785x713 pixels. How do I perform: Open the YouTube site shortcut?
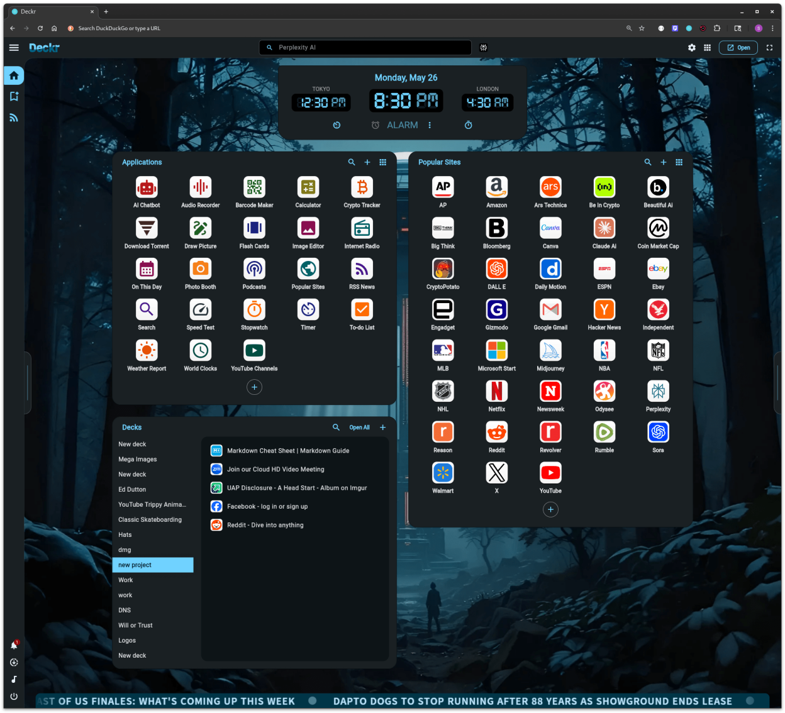tap(550, 473)
